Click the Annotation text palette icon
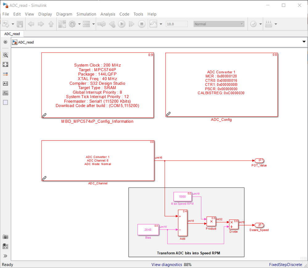 pyautogui.click(x=6, y=83)
